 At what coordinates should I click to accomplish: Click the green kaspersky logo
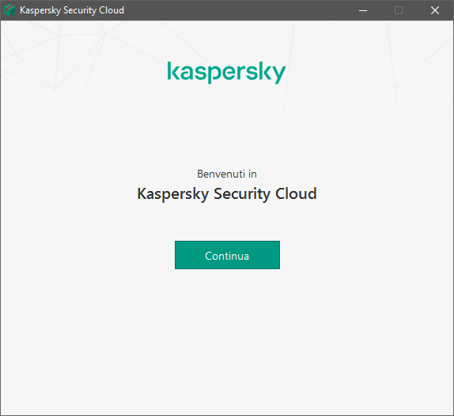(x=227, y=72)
